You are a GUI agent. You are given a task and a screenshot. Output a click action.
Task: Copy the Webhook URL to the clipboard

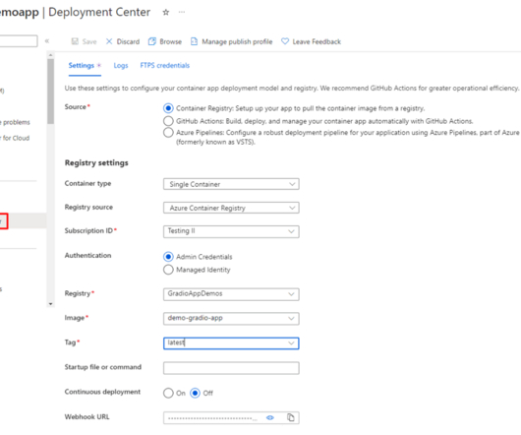pyautogui.click(x=291, y=417)
